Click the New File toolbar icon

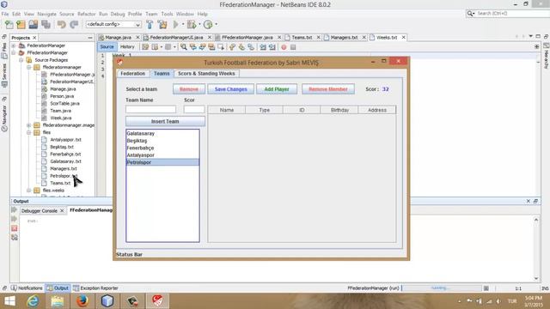tap(9, 25)
